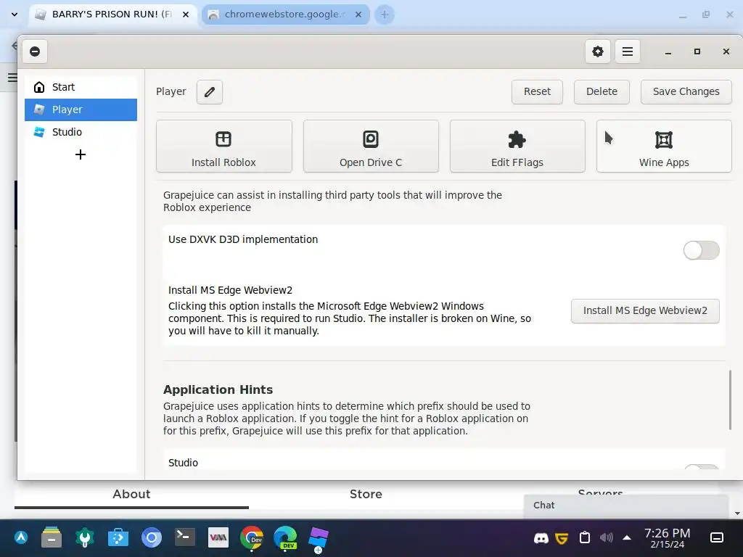The height and width of the screenshot is (557, 743).
Task: Save Changes to the prefix
Action: (686, 92)
